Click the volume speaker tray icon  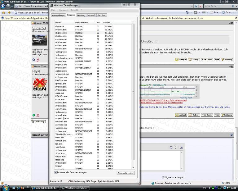click(x=228, y=188)
